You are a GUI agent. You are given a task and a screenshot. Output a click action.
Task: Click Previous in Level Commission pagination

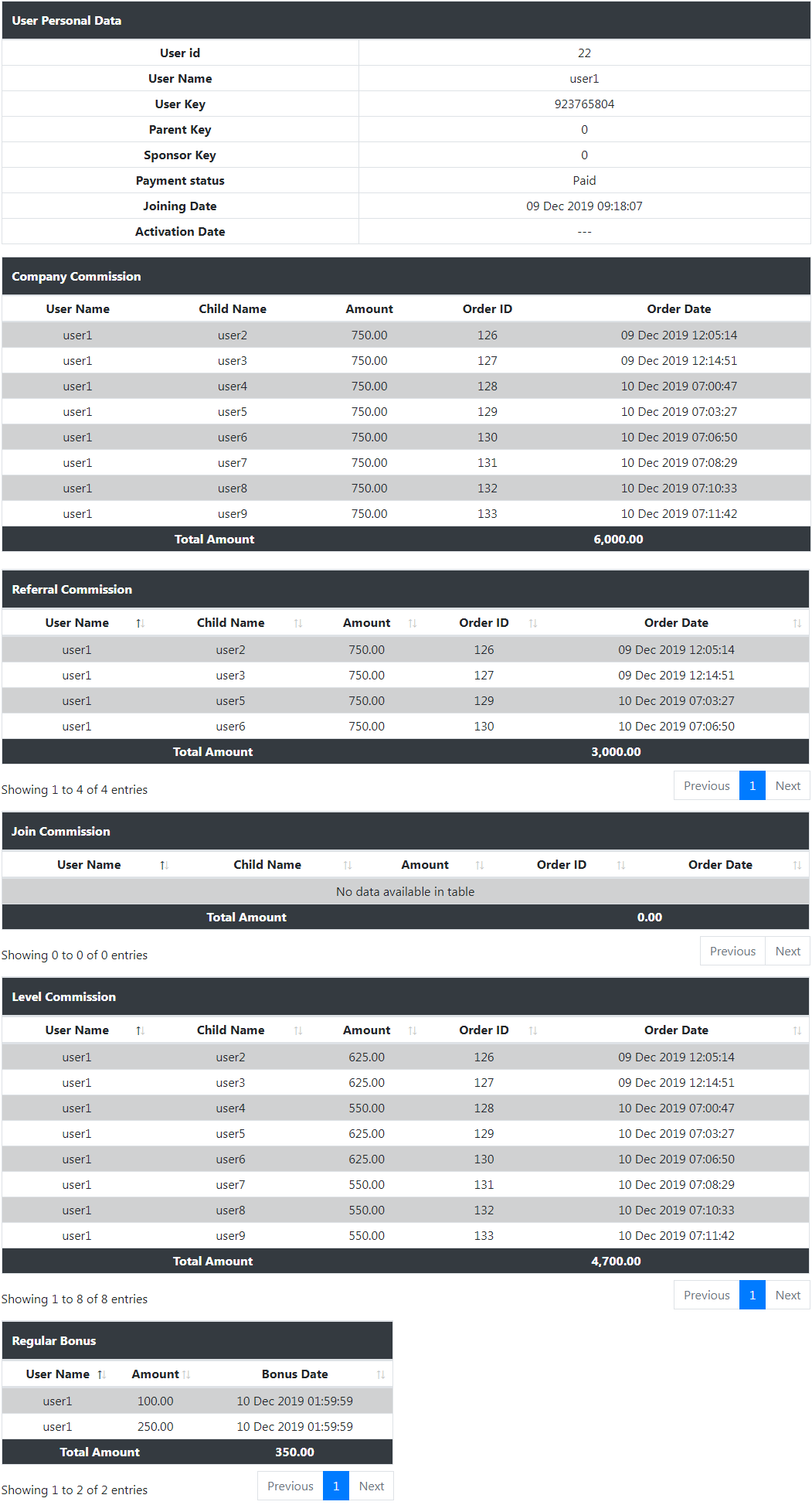click(x=706, y=1296)
